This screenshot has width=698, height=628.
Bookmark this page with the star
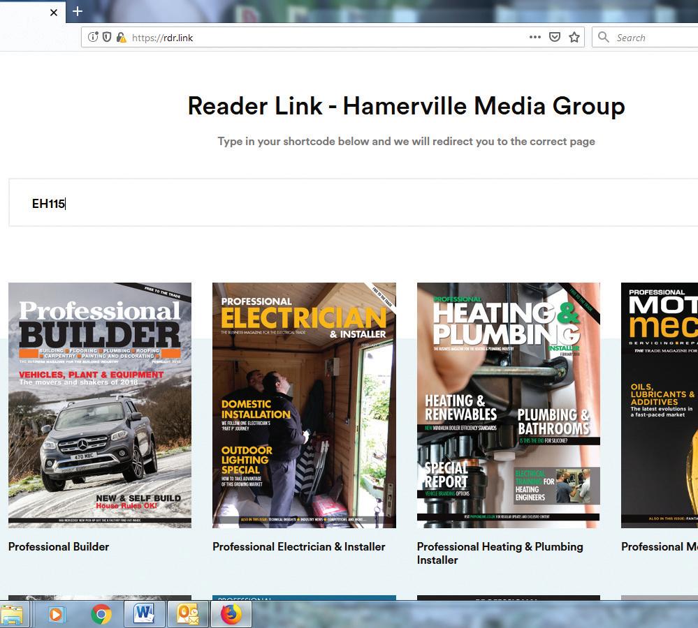(x=574, y=37)
